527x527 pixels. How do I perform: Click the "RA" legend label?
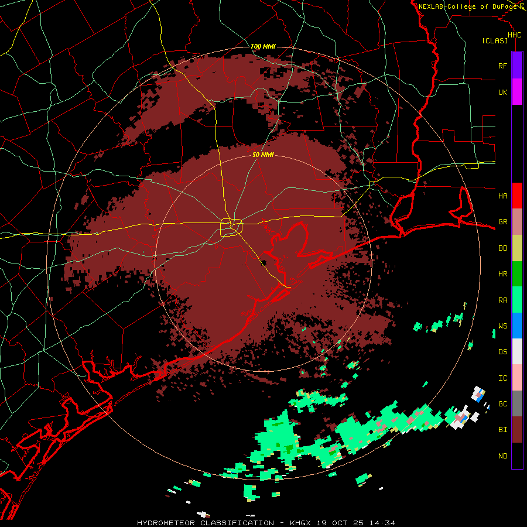(x=502, y=300)
